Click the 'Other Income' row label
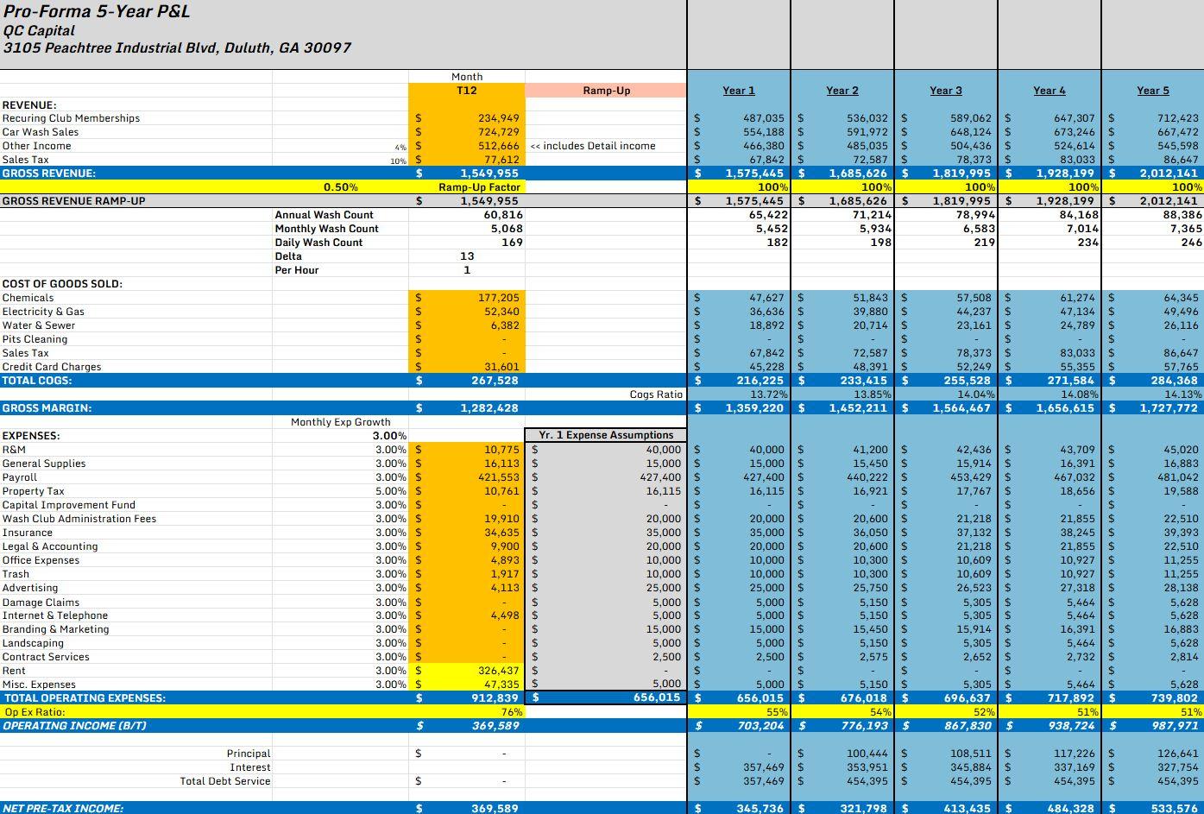The image size is (1204, 814). click(37, 146)
